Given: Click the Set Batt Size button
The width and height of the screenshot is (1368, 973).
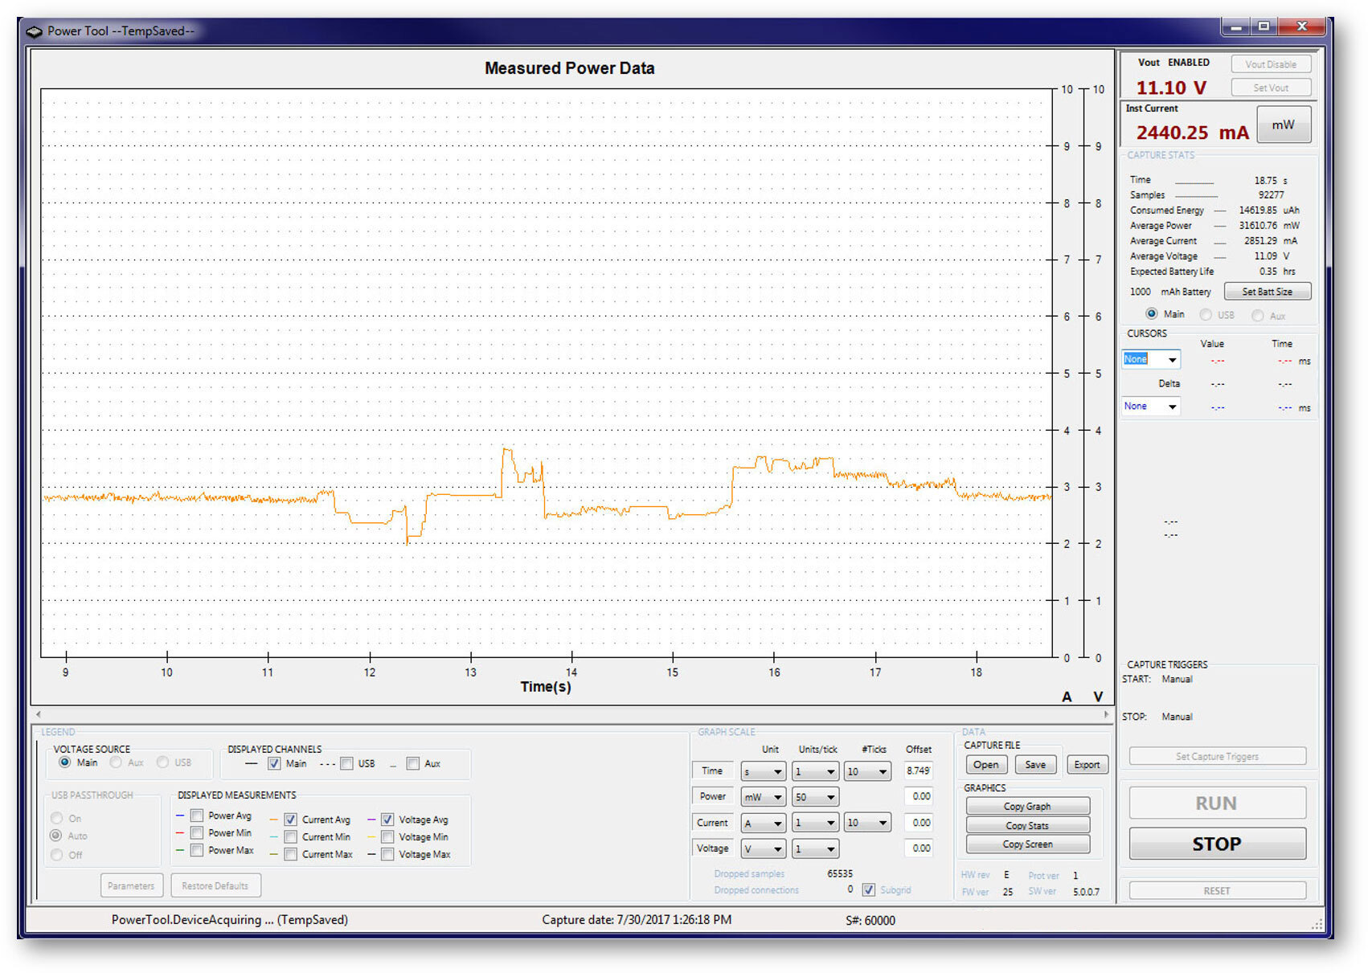Looking at the screenshot, I should pyautogui.click(x=1267, y=292).
